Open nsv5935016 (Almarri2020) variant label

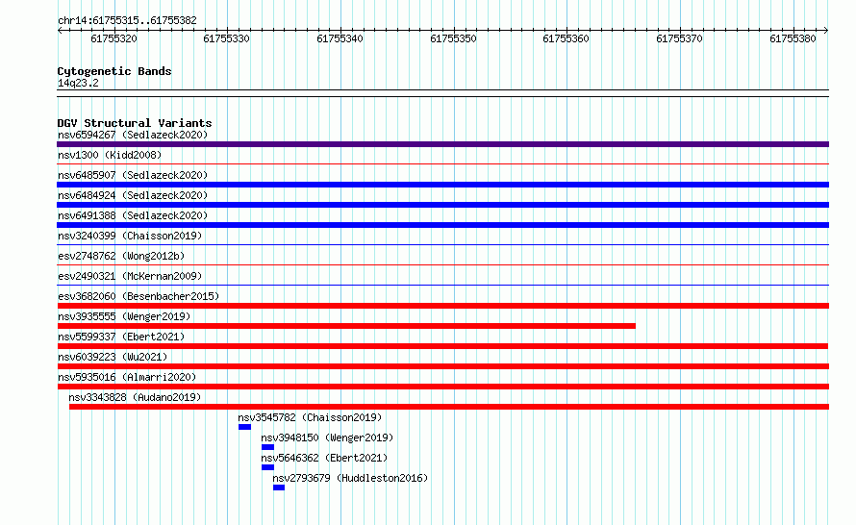click(127, 377)
